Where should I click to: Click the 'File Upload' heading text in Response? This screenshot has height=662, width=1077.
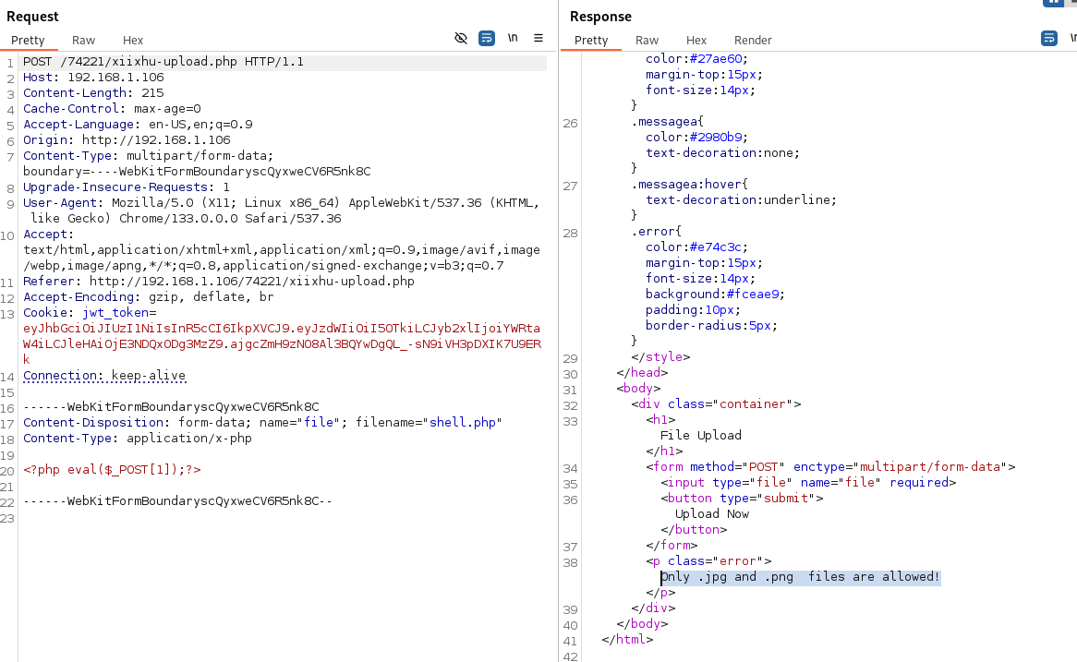point(700,436)
